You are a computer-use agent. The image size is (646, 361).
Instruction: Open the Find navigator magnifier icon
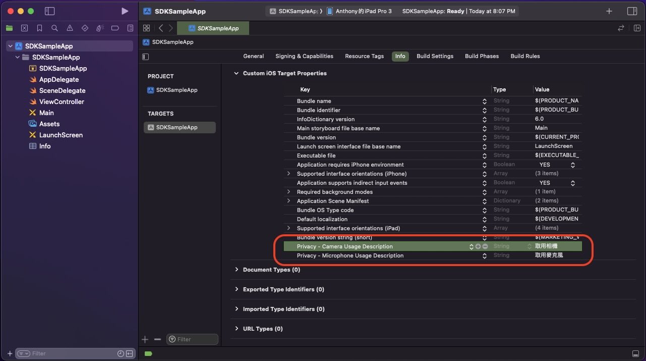[x=54, y=28]
